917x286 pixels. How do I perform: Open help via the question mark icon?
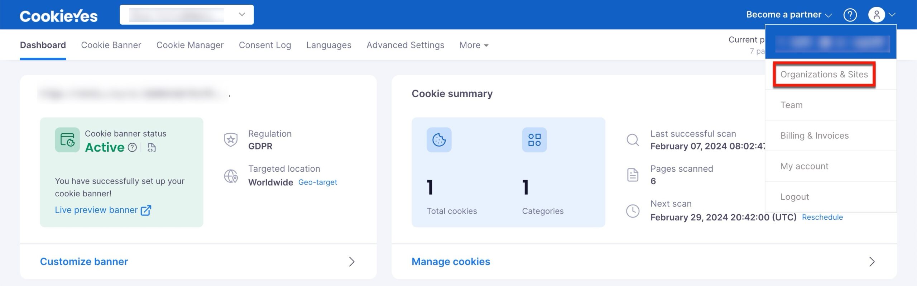(850, 14)
